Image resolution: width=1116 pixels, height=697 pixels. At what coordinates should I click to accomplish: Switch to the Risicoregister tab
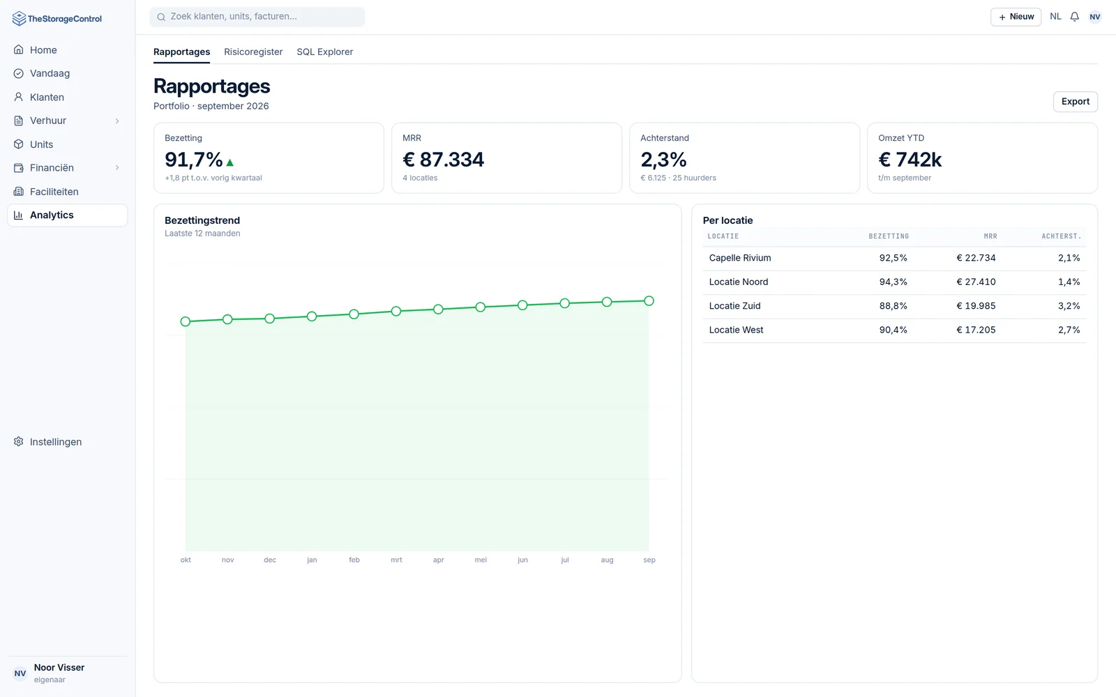tap(253, 52)
